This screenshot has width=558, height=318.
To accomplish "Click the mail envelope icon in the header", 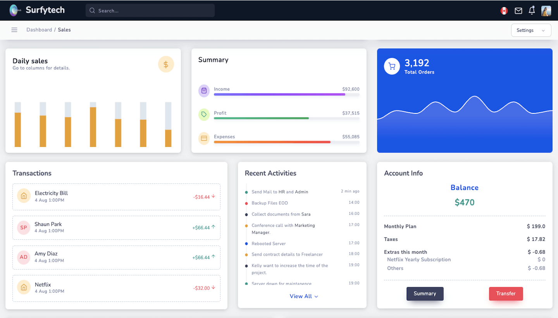I will (x=518, y=10).
